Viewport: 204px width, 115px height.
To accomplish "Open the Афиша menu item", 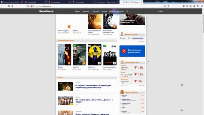I will 77,11.
